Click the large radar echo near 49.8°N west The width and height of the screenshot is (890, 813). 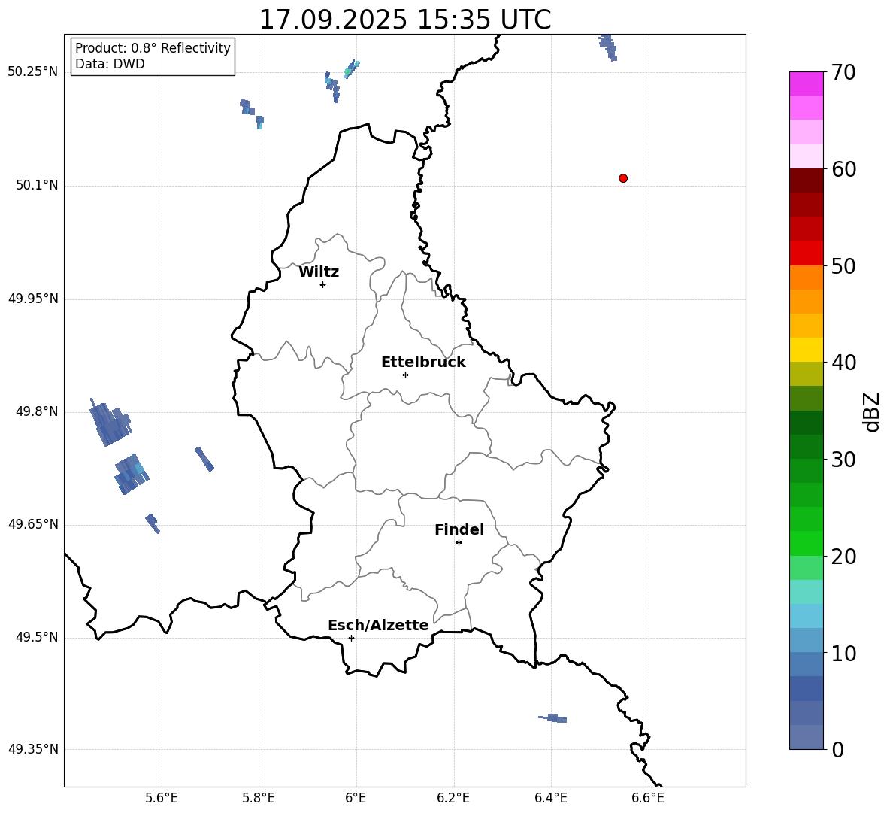pos(110,423)
